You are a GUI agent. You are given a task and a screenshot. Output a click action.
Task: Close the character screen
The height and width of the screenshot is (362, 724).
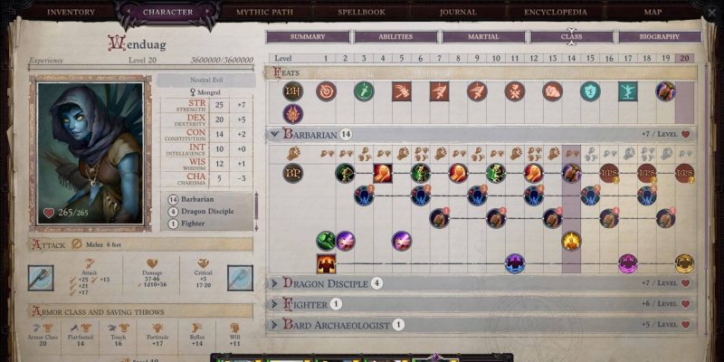[x=711, y=13]
